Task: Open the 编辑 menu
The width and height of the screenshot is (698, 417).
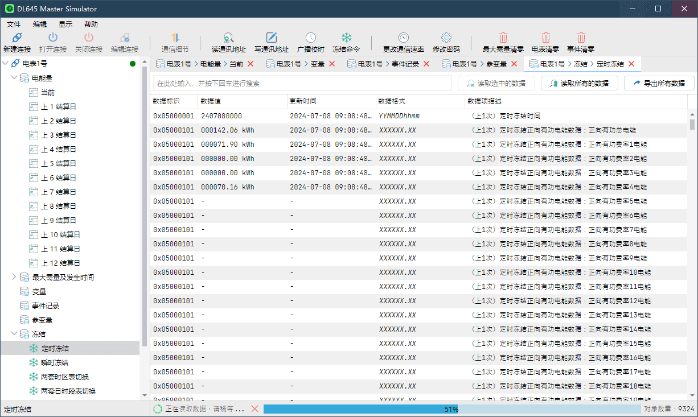Action: coord(40,24)
